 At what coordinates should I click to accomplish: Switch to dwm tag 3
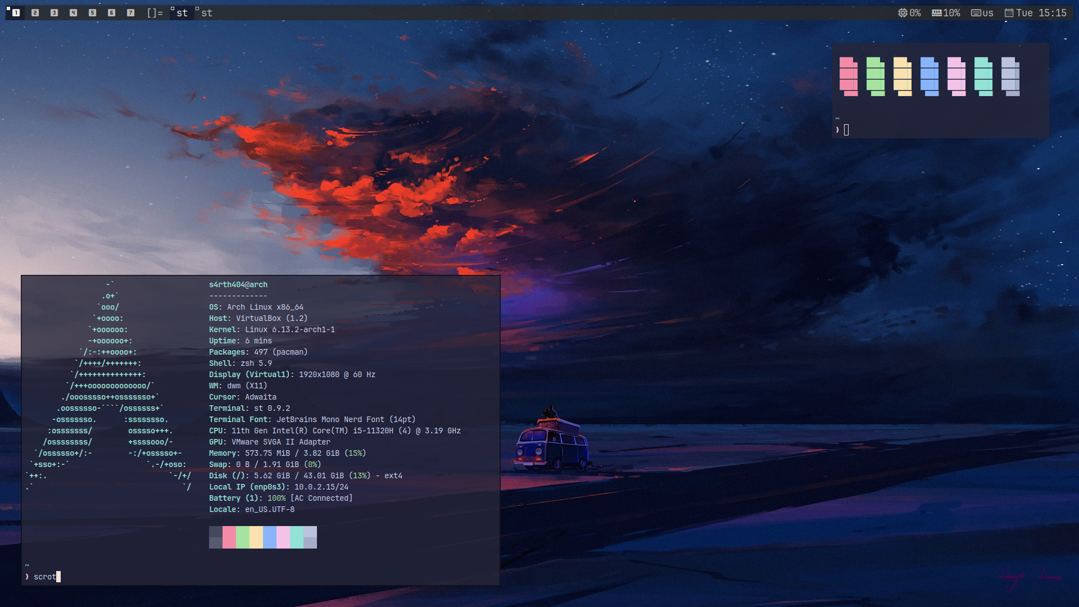[x=54, y=13]
